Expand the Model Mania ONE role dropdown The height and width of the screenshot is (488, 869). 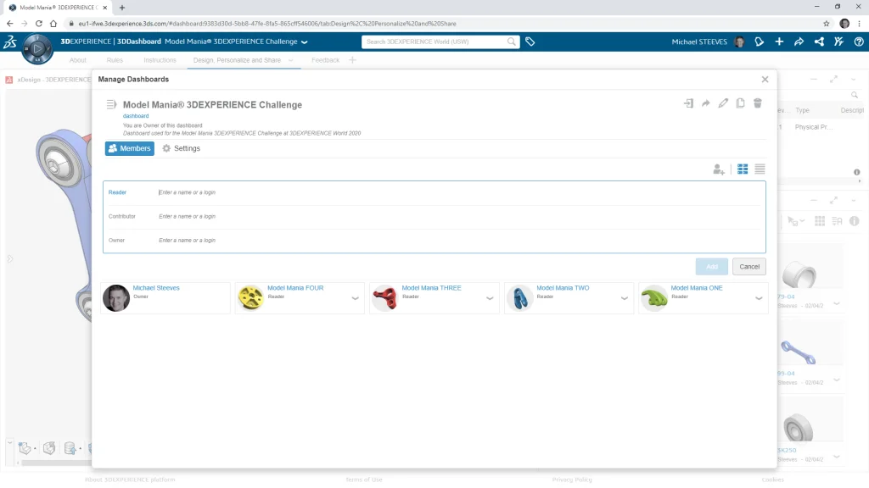click(759, 298)
